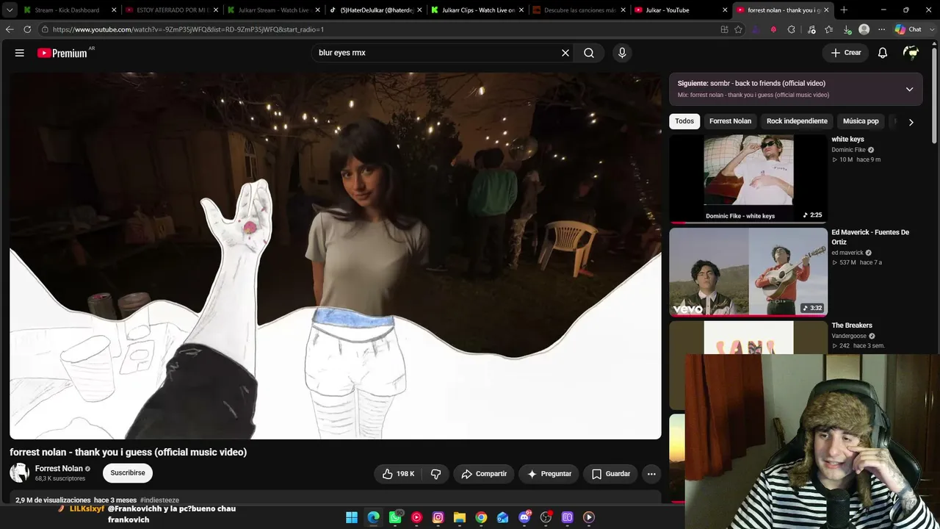
Task: Save the video with Guardar
Action: (x=611, y=474)
